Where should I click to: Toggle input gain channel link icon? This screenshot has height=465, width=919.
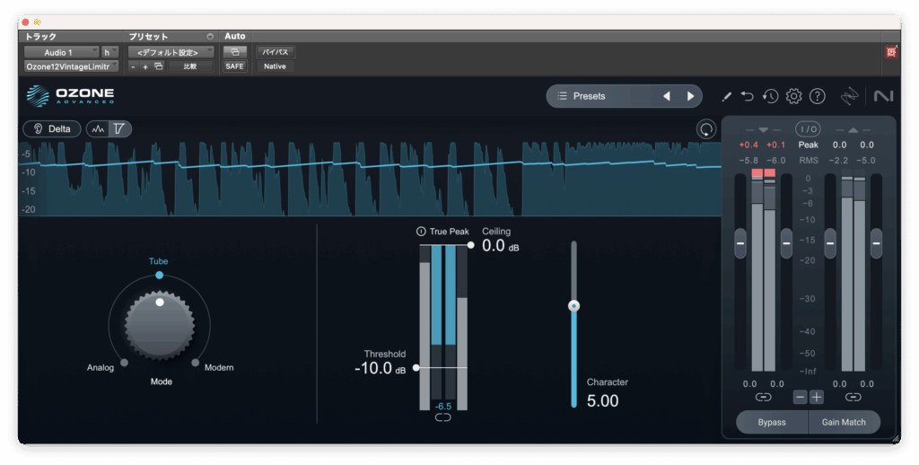[x=763, y=397]
